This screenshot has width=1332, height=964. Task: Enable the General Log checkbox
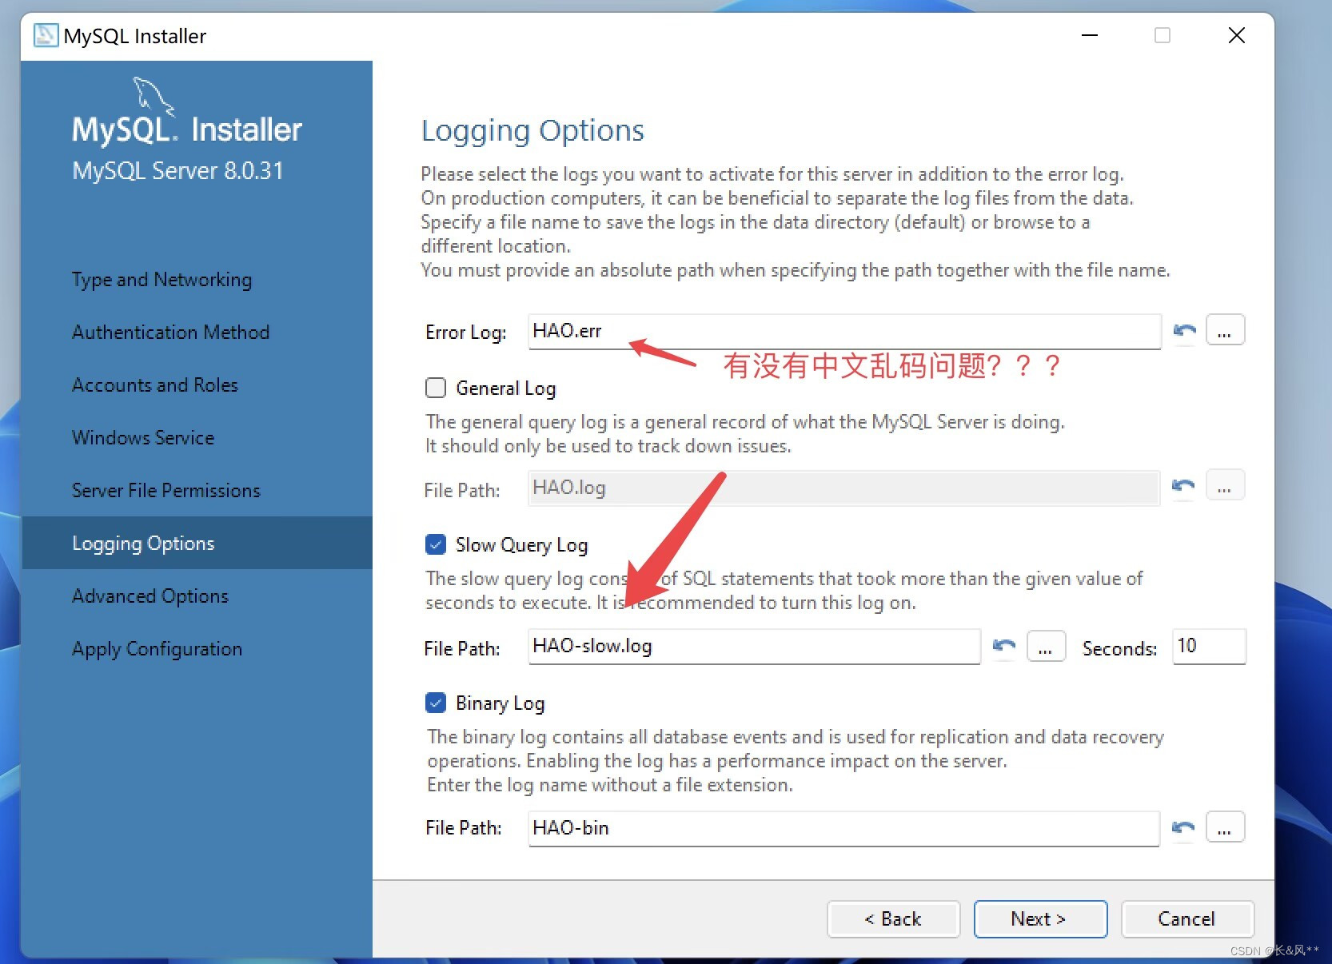(436, 388)
